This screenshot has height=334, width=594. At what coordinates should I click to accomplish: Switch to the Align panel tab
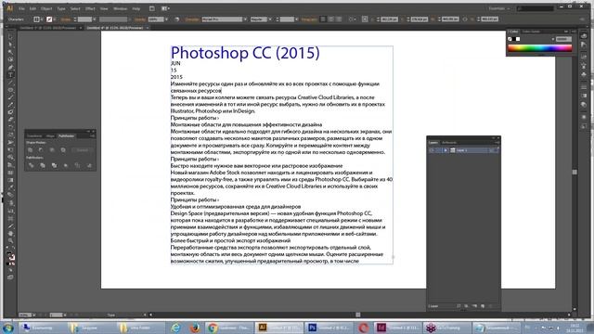pos(50,136)
